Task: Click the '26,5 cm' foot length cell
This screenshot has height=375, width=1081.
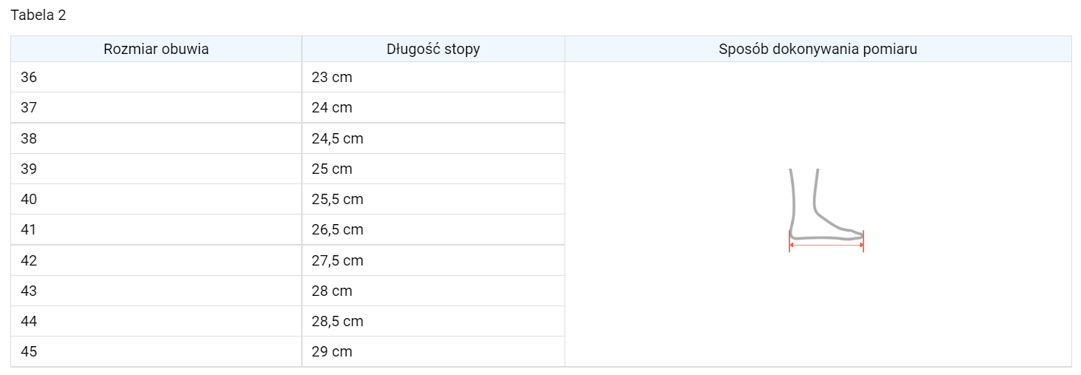Action: pyautogui.click(x=337, y=230)
